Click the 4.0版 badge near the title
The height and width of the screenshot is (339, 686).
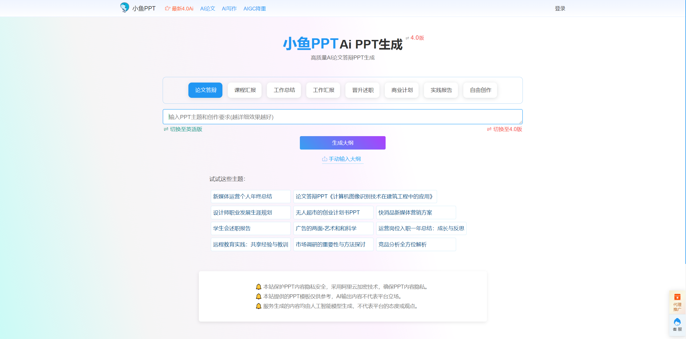pos(415,38)
